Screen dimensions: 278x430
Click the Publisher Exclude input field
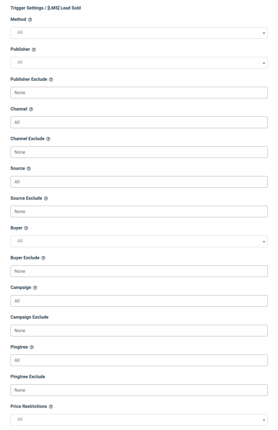point(139,93)
